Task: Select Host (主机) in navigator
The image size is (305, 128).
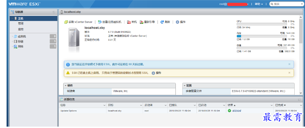Action: [x=34, y=18]
